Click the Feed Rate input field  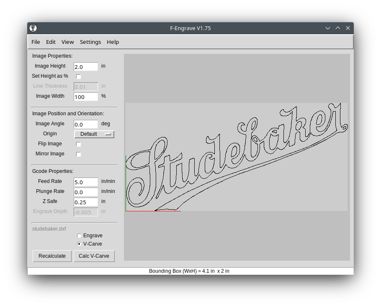point(86,182)
